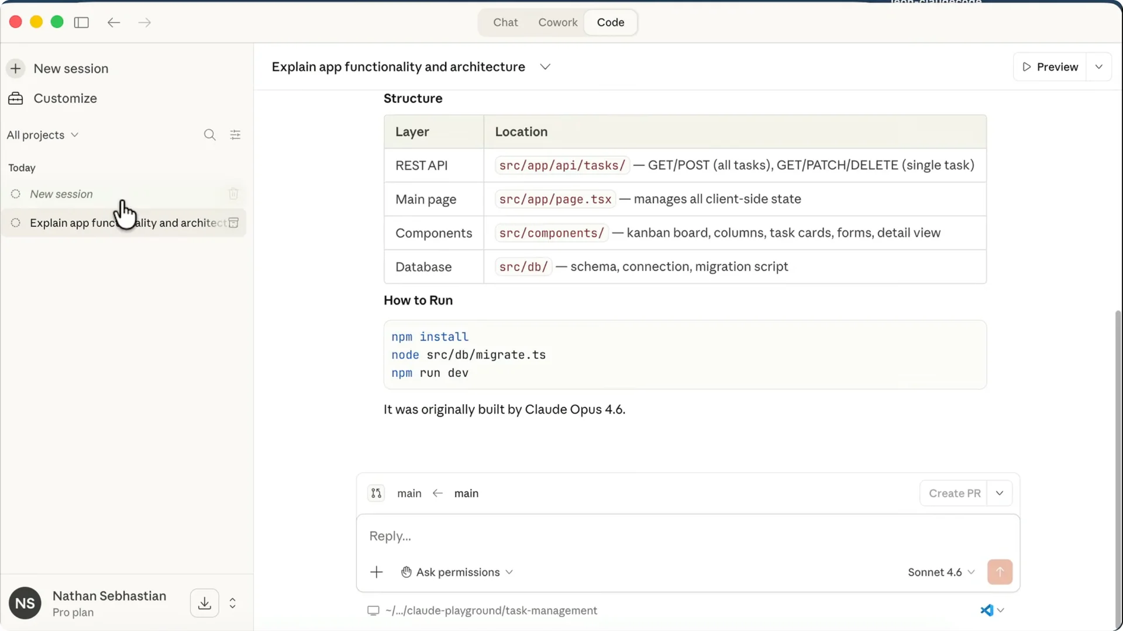Click the git branch compare icon

click(376, 493)
